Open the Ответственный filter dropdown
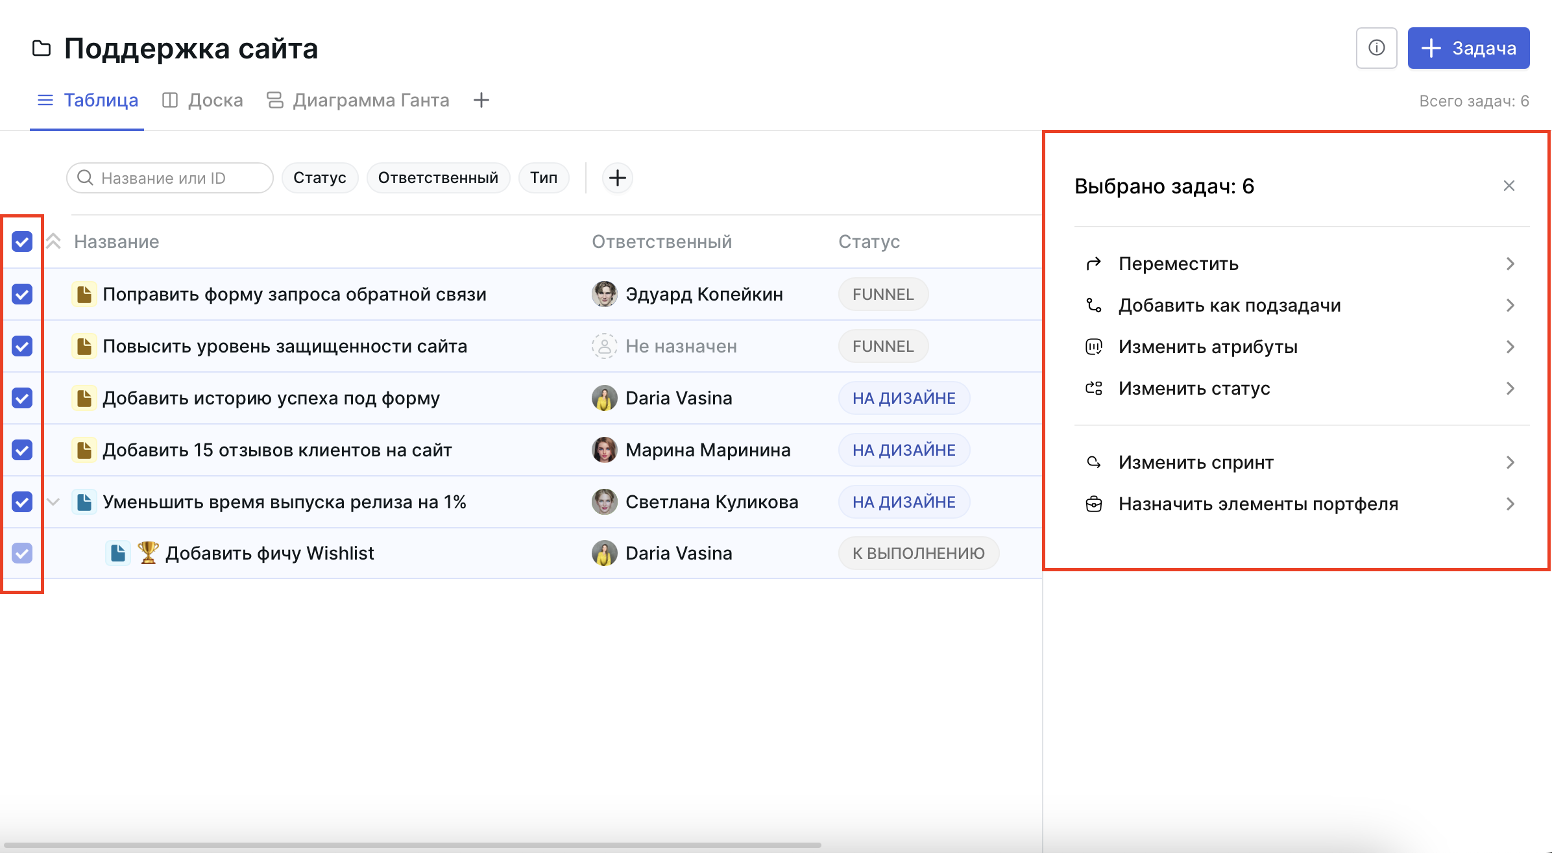Viewport: 1552px width, 853px height. point(438,178)
